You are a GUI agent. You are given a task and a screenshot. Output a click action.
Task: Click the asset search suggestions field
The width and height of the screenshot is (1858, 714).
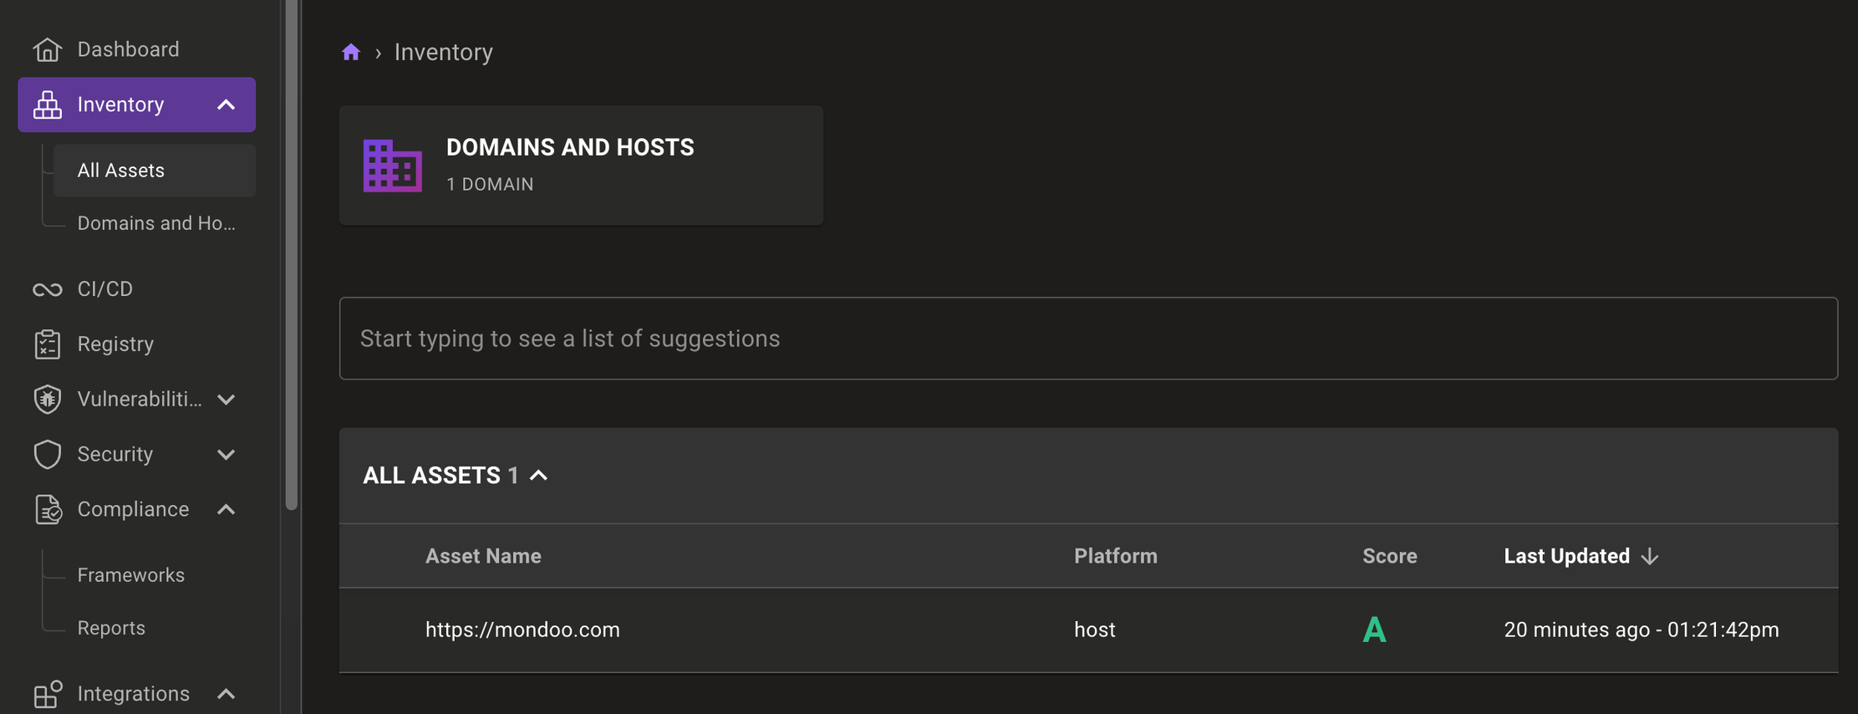point(1088,339)
